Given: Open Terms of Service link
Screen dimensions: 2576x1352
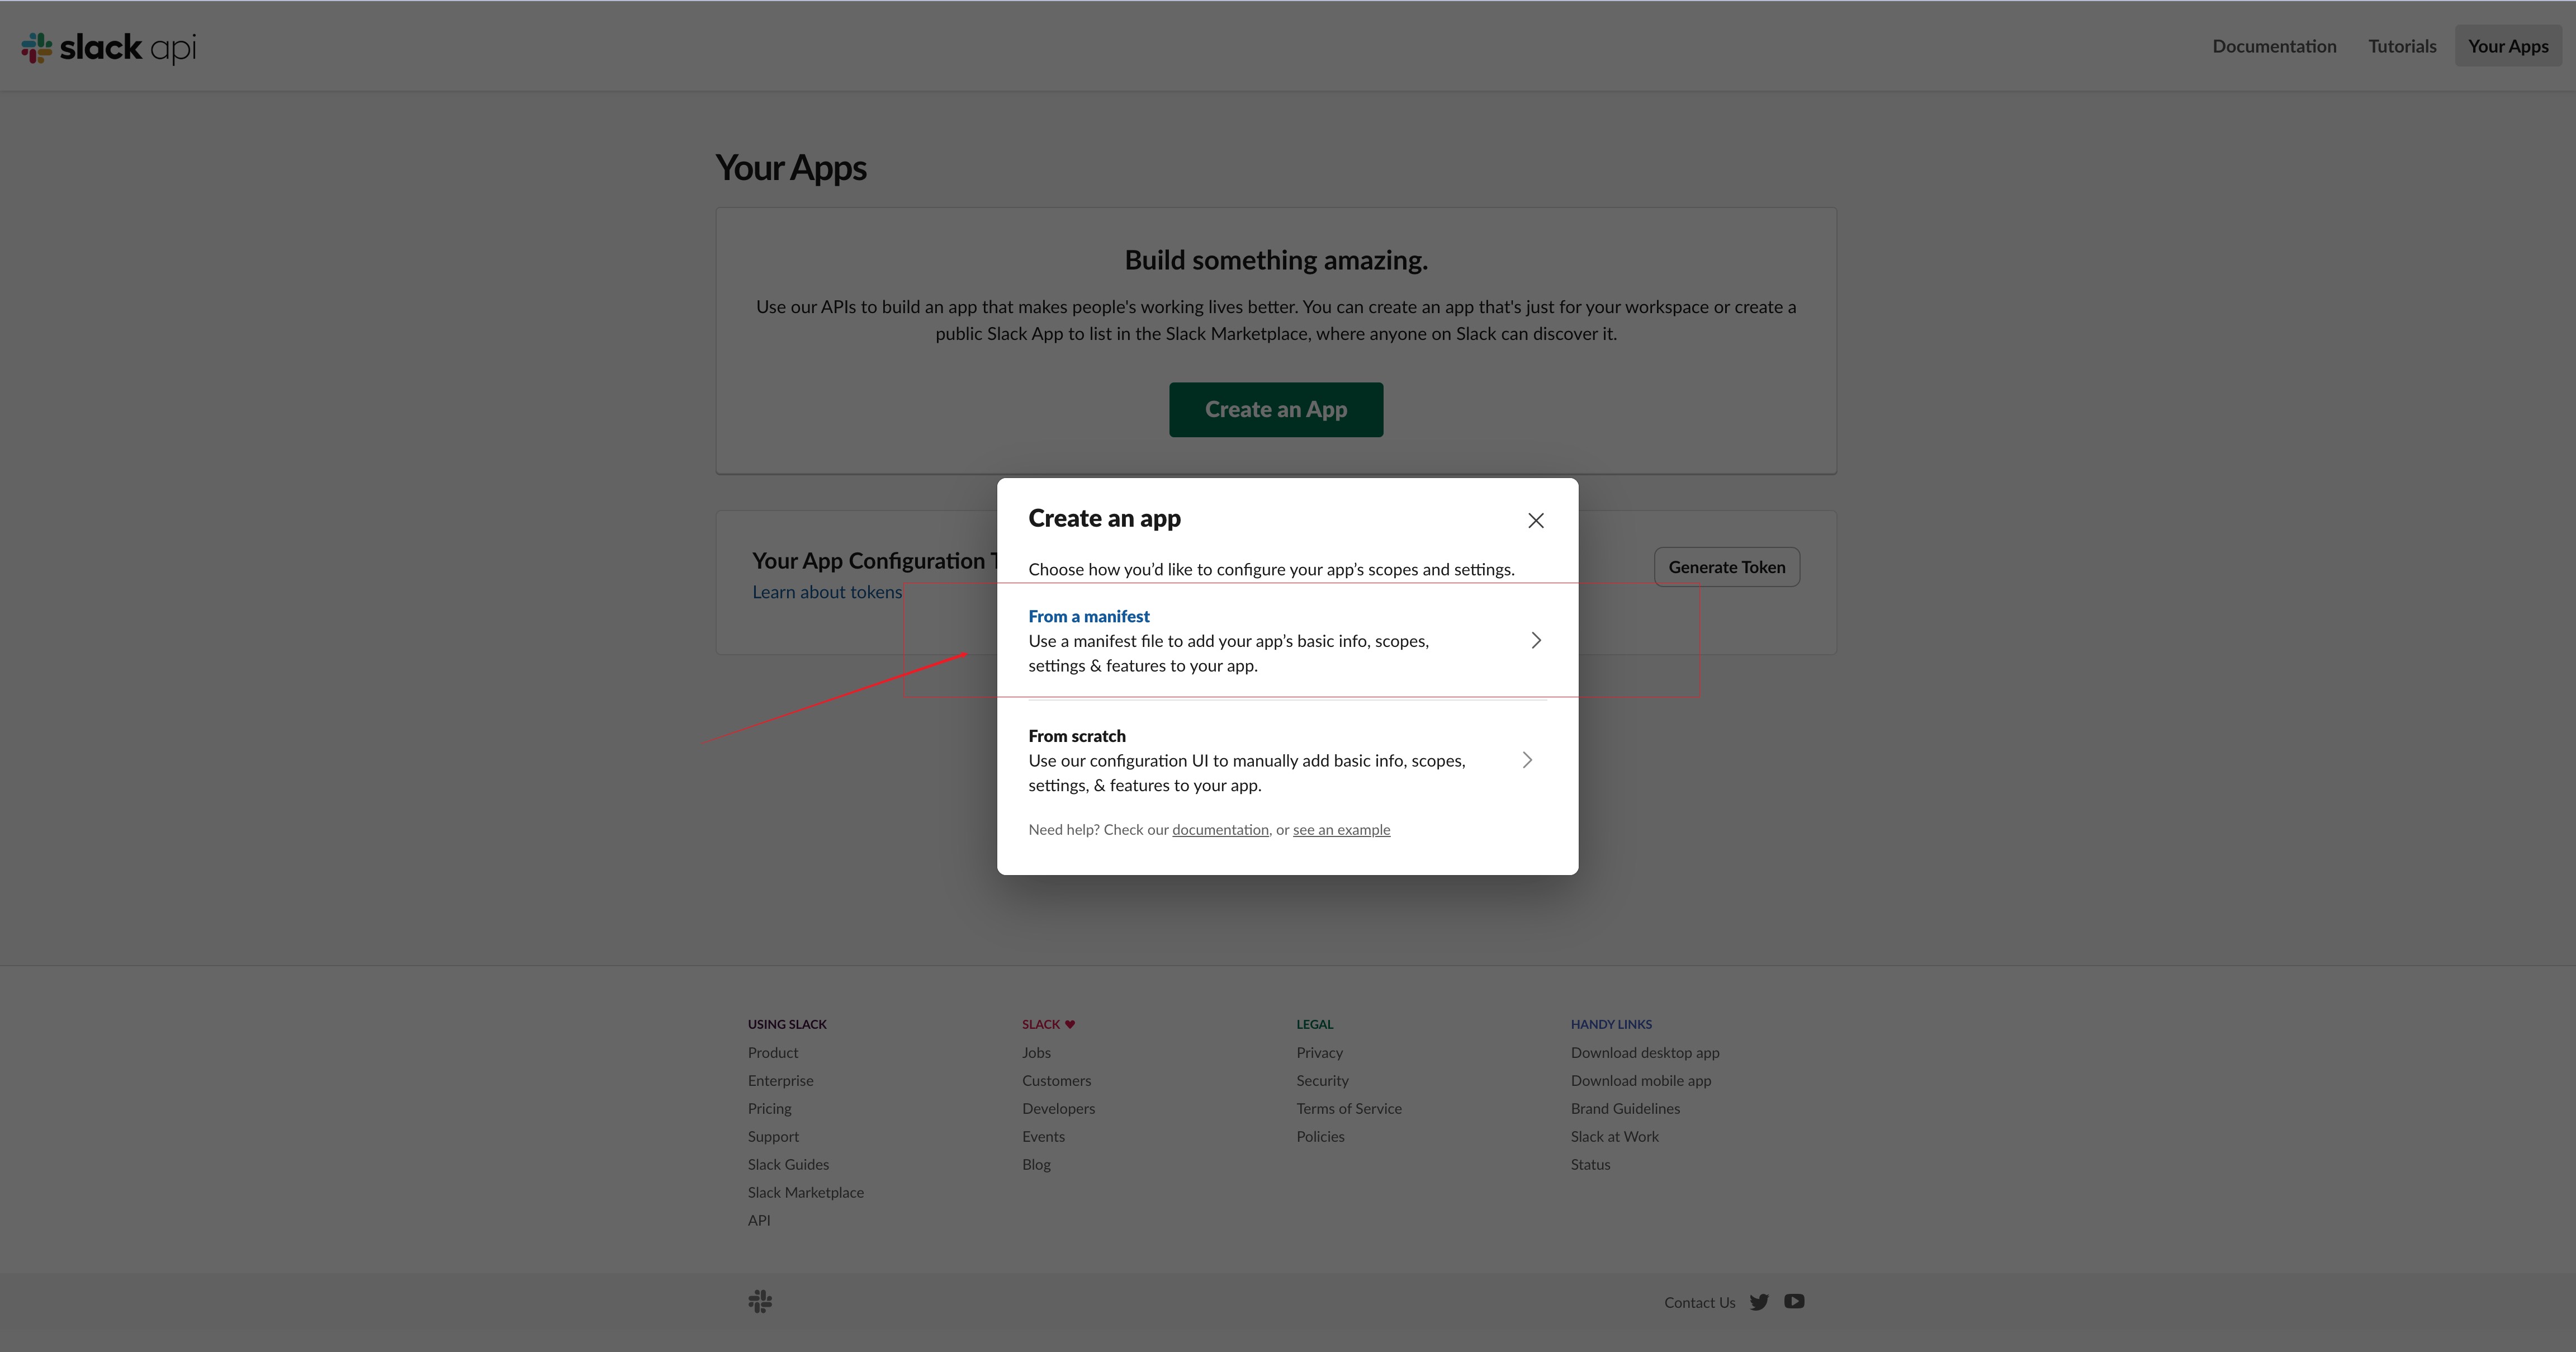Looking at the screenshot, I should [x=1349, y=1109].
